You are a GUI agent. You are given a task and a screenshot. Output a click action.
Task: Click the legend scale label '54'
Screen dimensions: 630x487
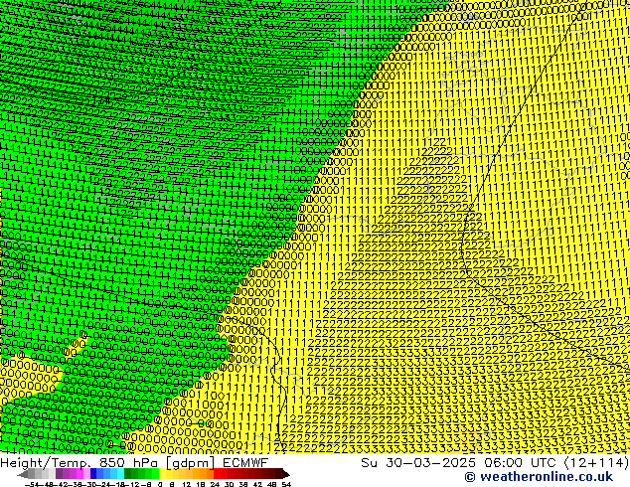(286, 484)
